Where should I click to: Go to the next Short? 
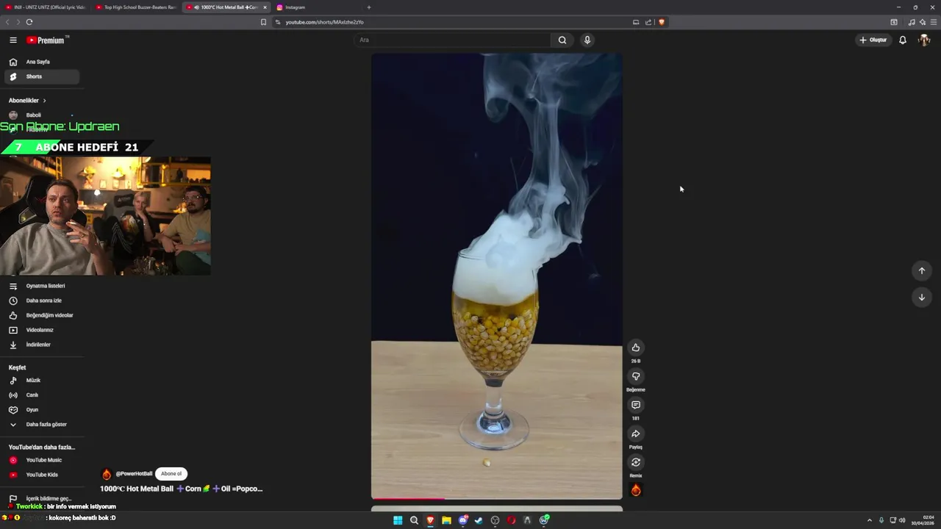click(922, 298)
